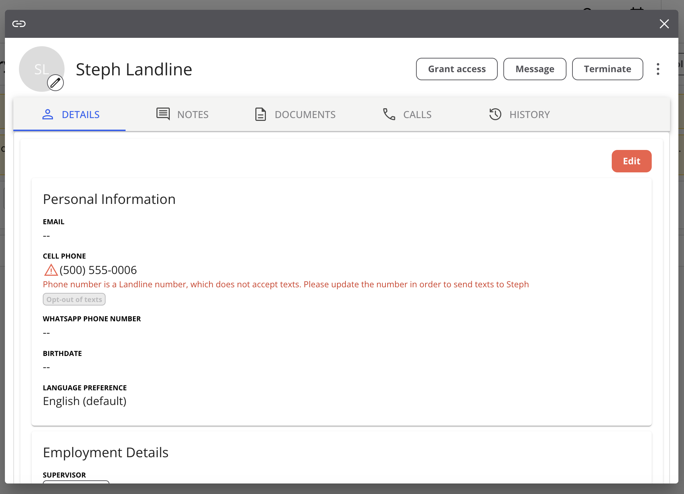Switch to the NOTES tab
The width and height of the screenshot is (684, 494).
coord(193,115)
